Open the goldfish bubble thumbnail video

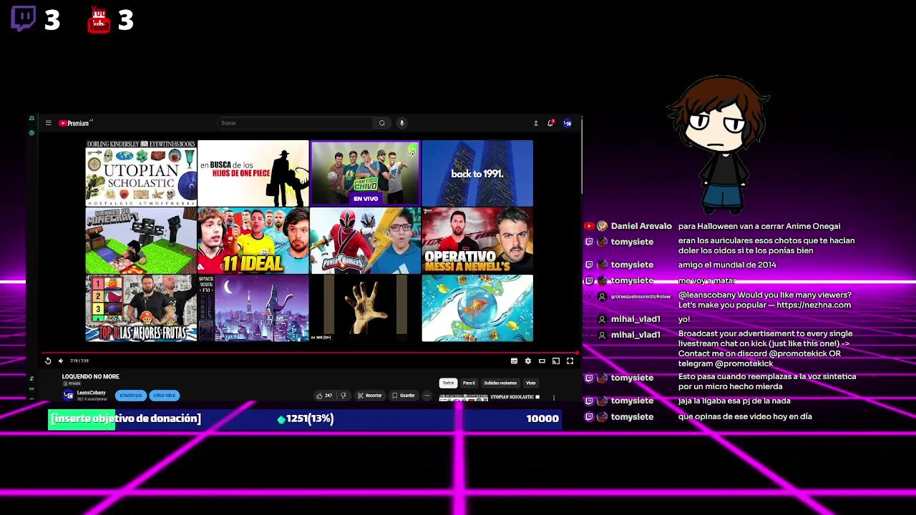pyautogui.click(x=477, y=308)
